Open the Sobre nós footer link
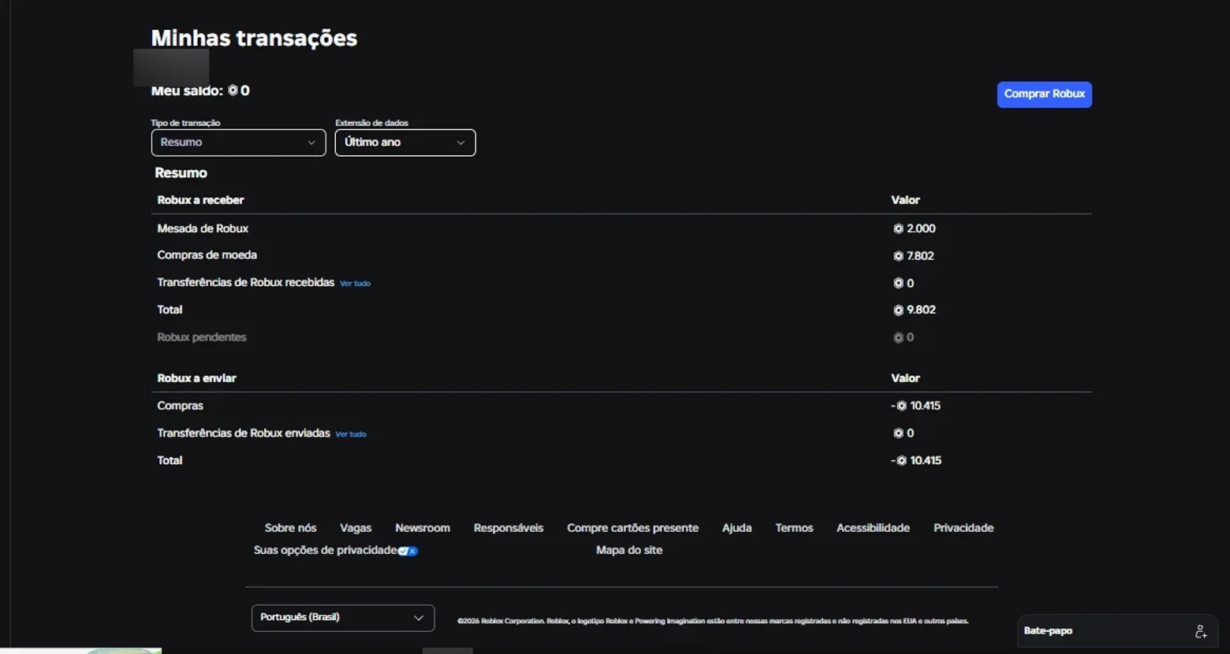Image resolution: width=1230 pixels, height=654 pixels. pyautogui.click(x=290, y=528)
